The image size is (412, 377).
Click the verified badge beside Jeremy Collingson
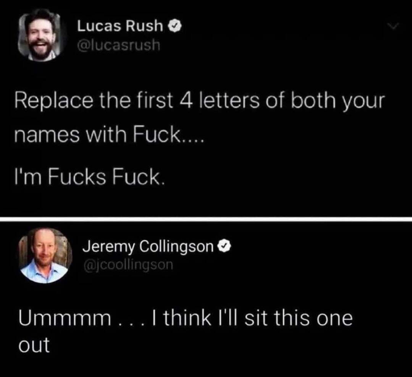(x=224, y=246)
